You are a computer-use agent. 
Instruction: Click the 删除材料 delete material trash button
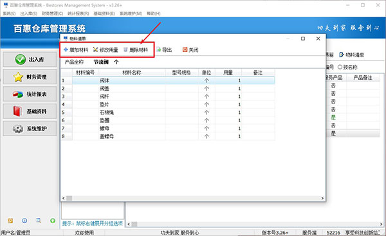tap(136, 50)
